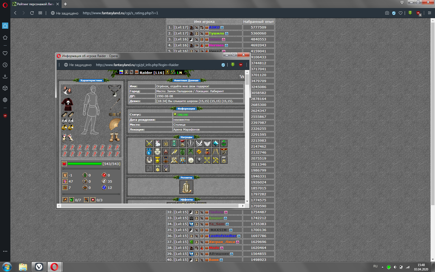Open the Windows Start button
This screenshot has height=272, width=435.
point(7,267)
